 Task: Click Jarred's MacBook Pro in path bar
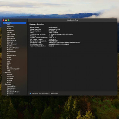tap(40, 94)
